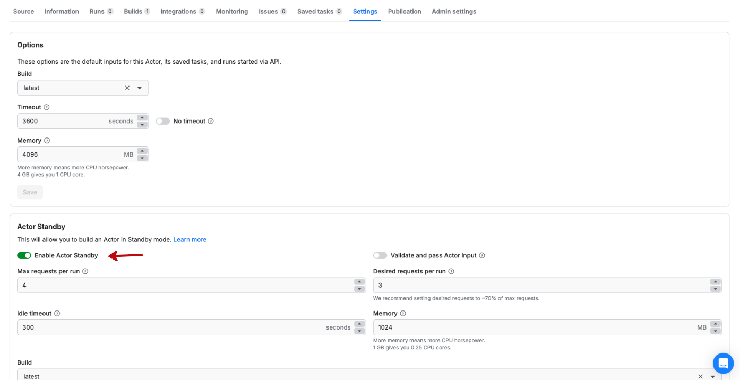This screenshot has width=740, height=380.
Task: Click info icon for Validate and pass Actor input
Action: pyautogui.click(x=482, y=256)
